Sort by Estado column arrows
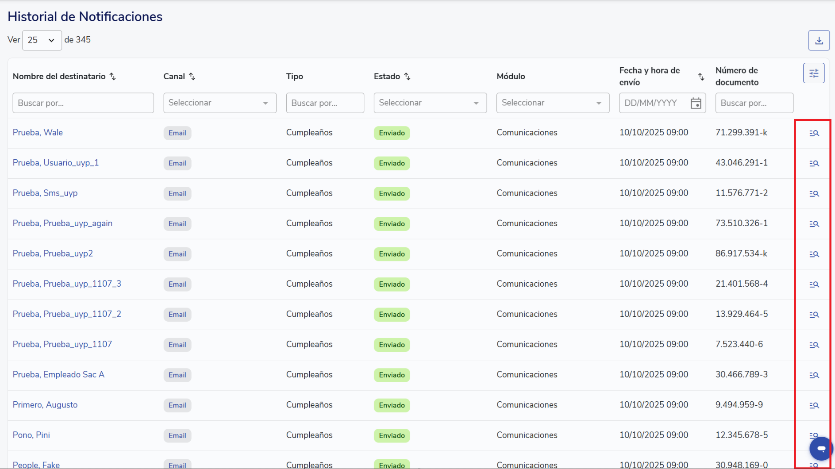The image size is (835, 469). pyautogui.click(x=407, y=77)
